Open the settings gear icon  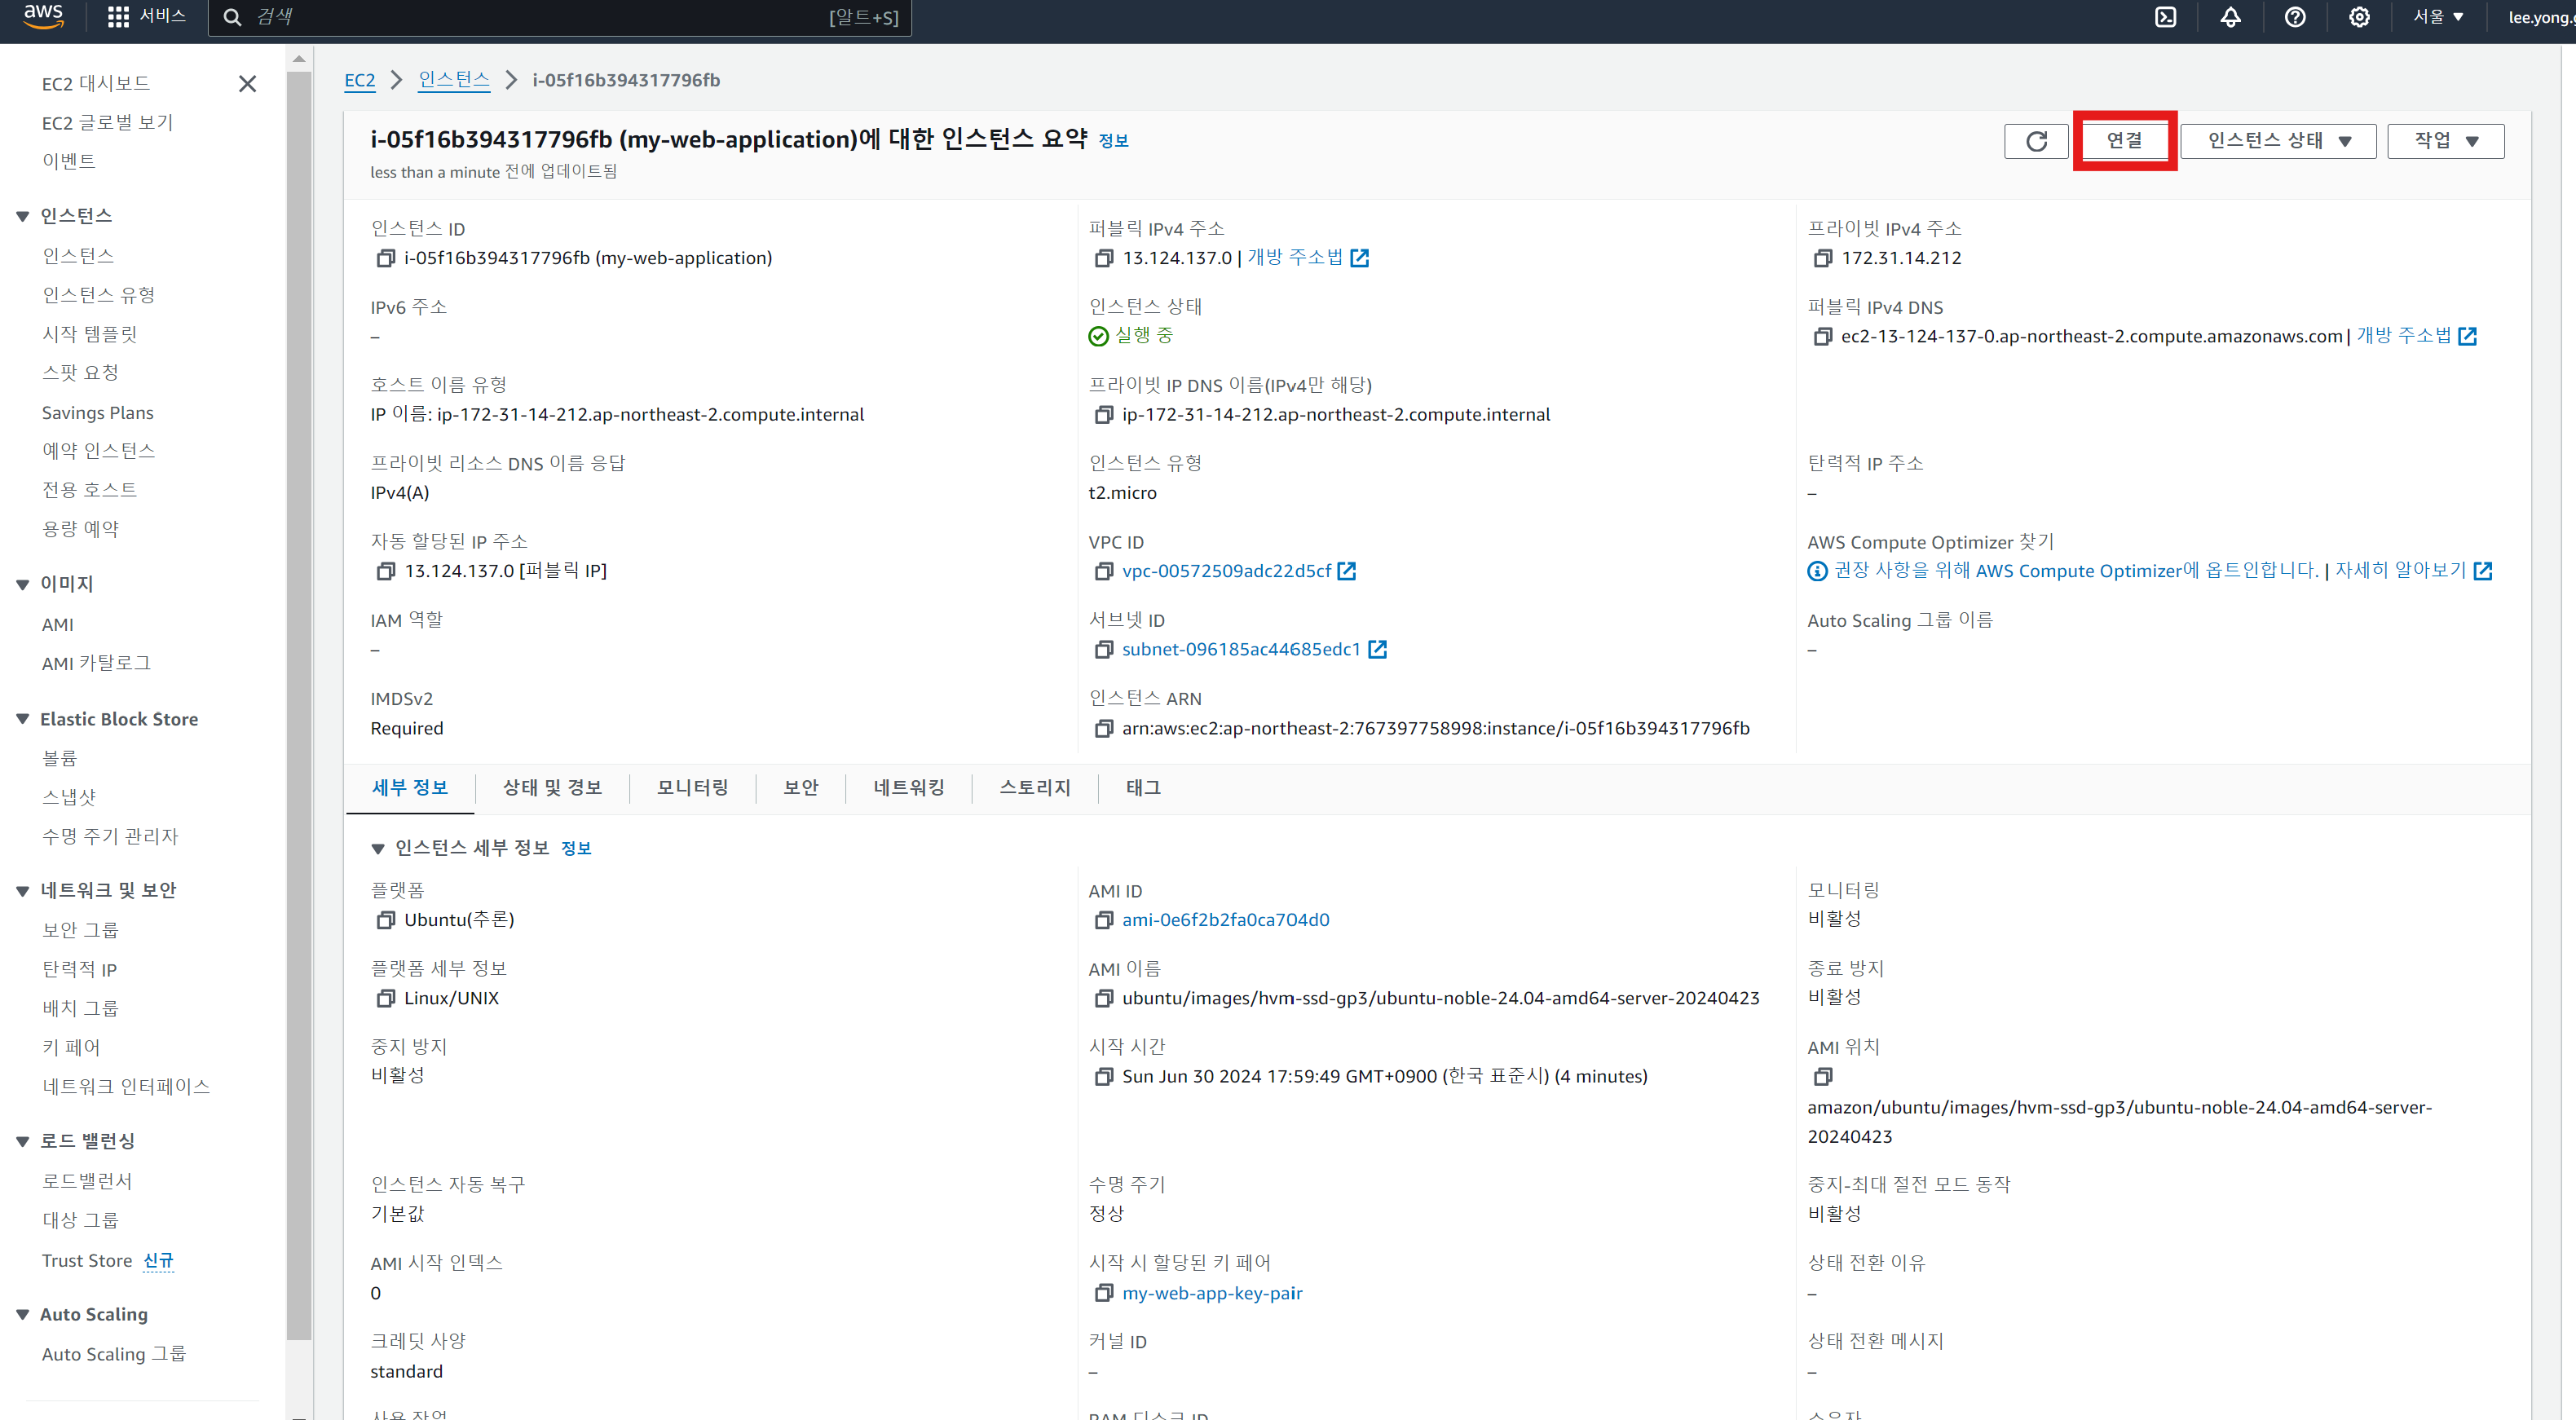(2359, 17)
